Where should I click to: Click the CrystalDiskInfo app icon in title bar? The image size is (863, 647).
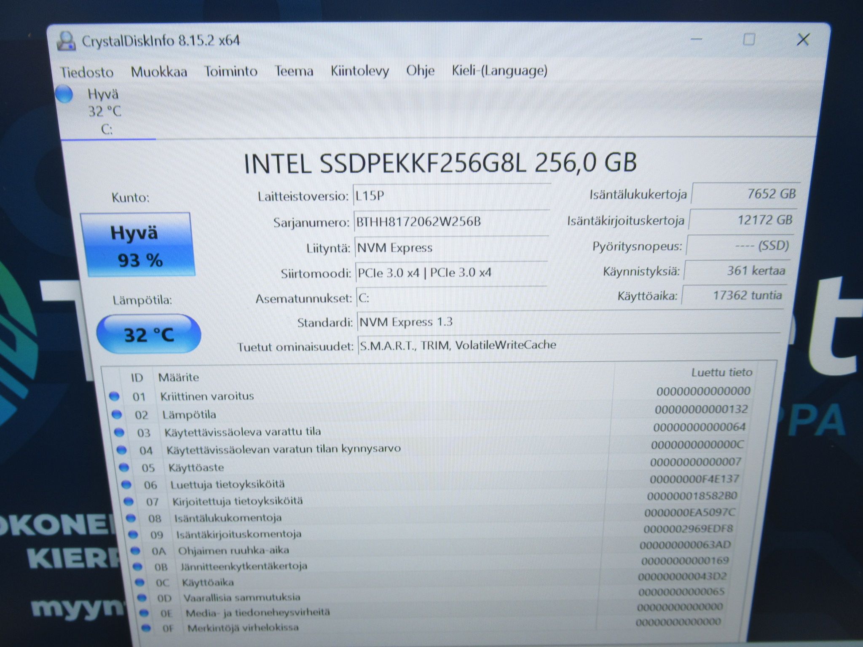point(67,41)
